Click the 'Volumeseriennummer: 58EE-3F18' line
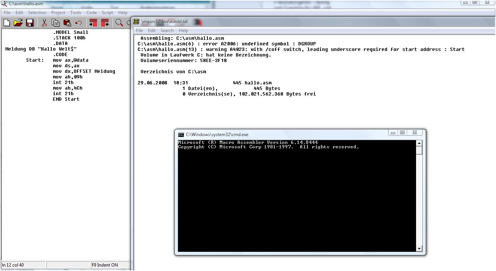This screenshot has width=496, height=271. 184,60
